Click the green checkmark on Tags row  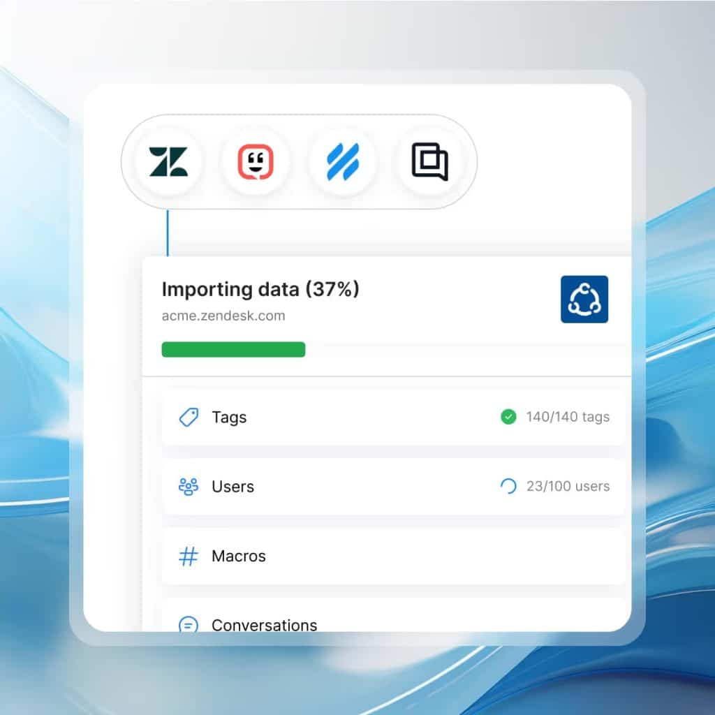pos(508,417)
